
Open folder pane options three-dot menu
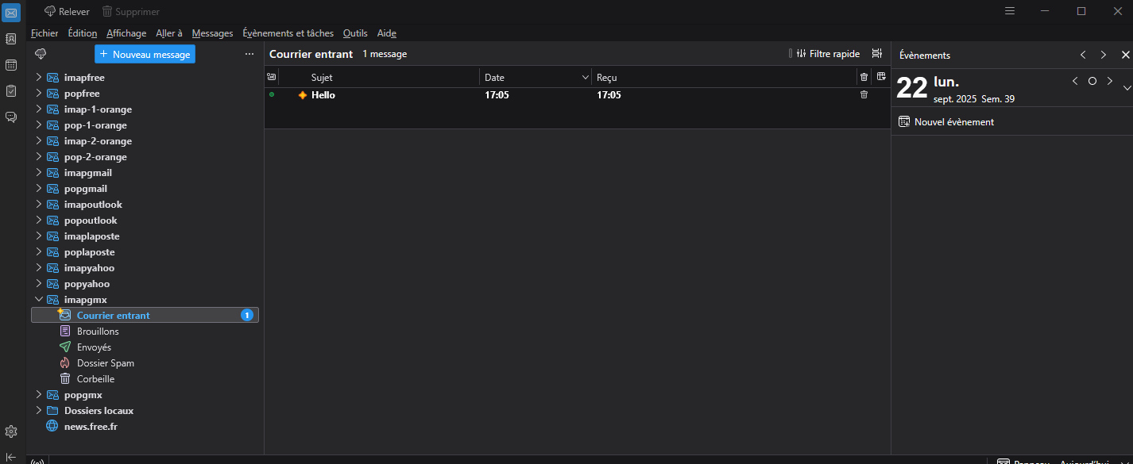tap(249, 54)
